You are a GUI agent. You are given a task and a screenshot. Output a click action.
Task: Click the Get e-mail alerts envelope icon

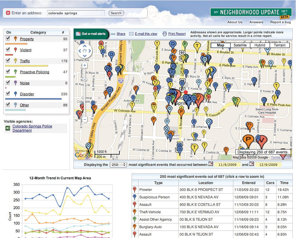click(78, 34)
